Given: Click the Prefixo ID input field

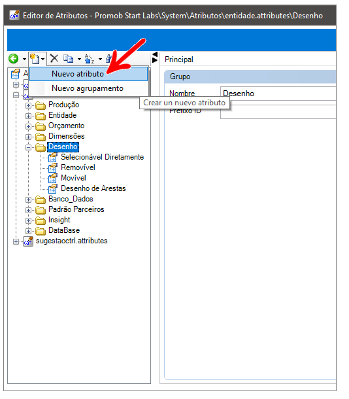Looking at the screenshot, I should click(x=278, y=112).
